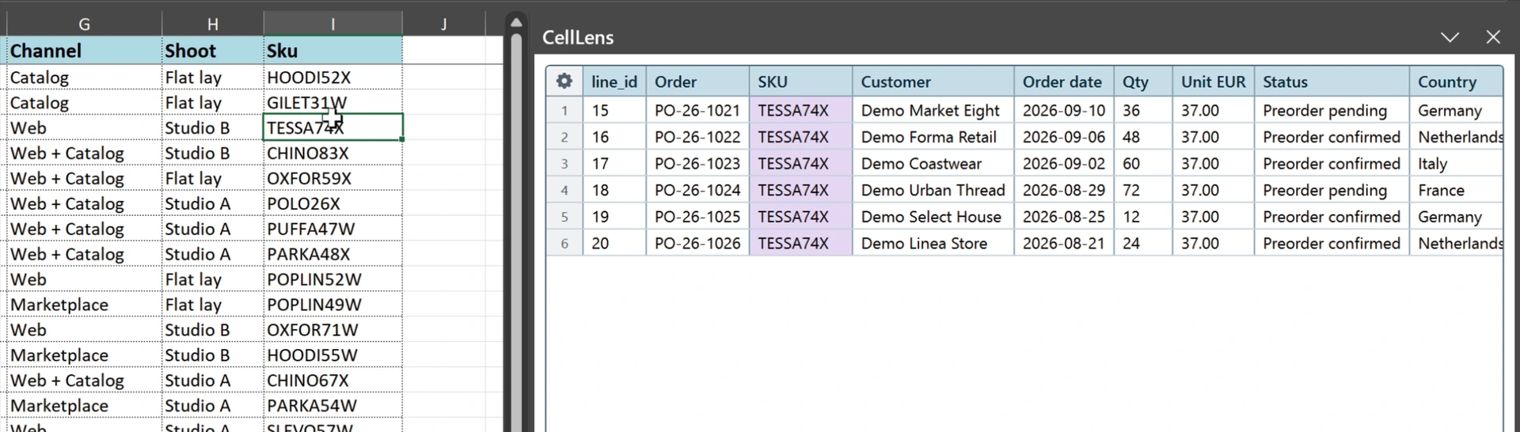Click the Shoot header cell
This screenshot has width=1520, height=432.
213,51
